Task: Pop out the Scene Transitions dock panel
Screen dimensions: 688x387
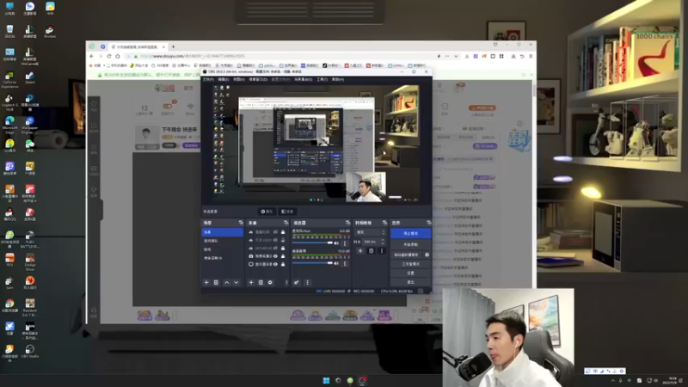Action: pyautogui.click(x=384, y=223)
